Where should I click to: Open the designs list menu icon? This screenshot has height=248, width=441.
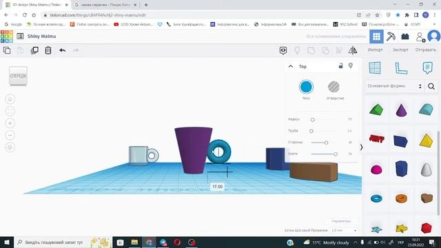20,36
